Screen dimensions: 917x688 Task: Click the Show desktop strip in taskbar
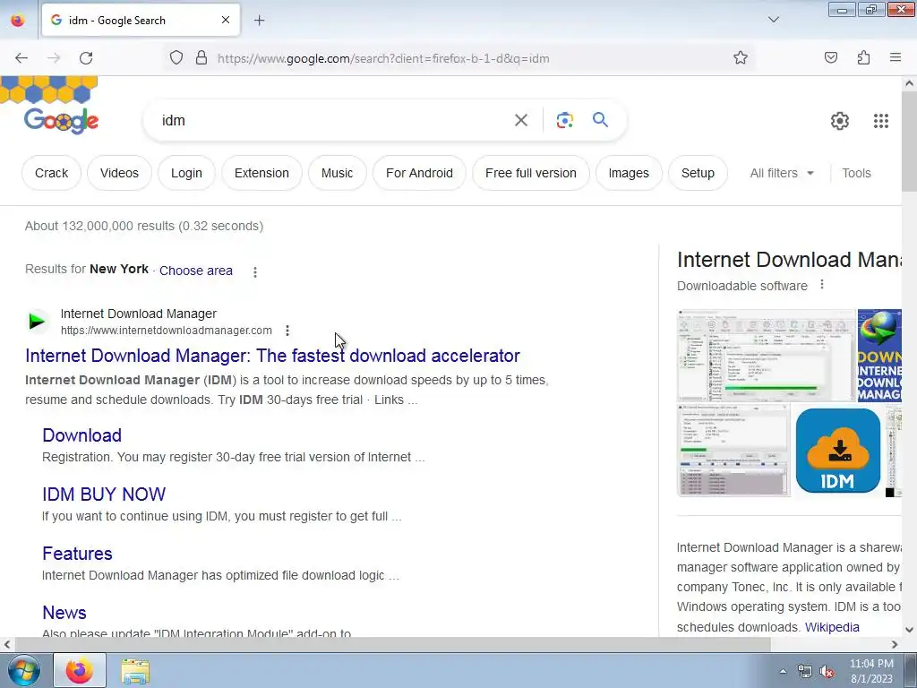pyautogui.click(x=911, y=670)
